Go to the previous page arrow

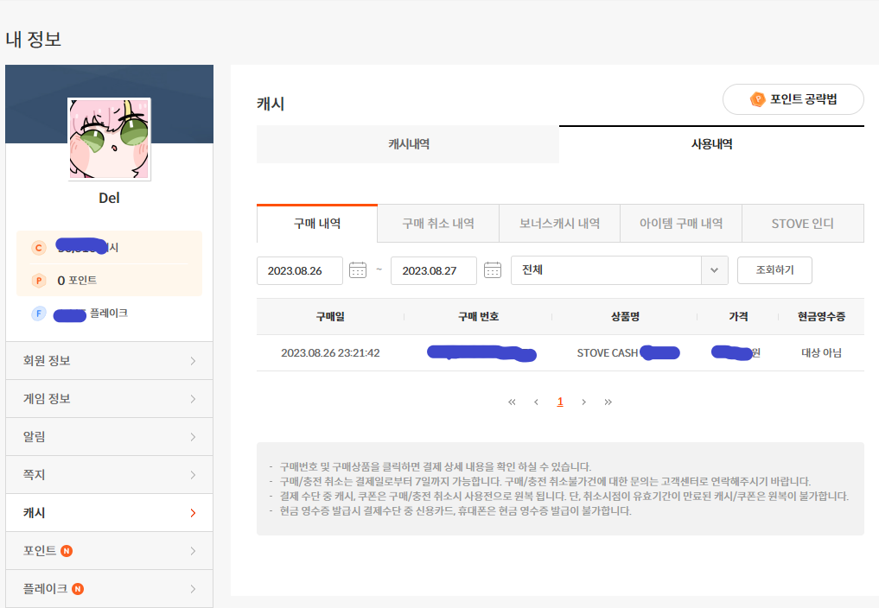coord(536,402)
